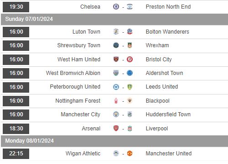Click the Nottingham Forest crest icon
Screen dimensions: 228x164
tap(116, 101)
